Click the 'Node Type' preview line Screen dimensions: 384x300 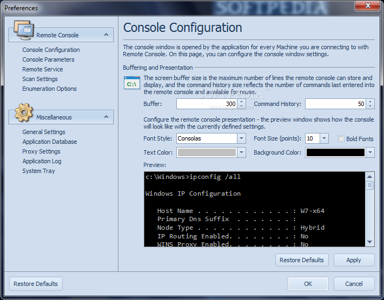[x=241, y=228]
